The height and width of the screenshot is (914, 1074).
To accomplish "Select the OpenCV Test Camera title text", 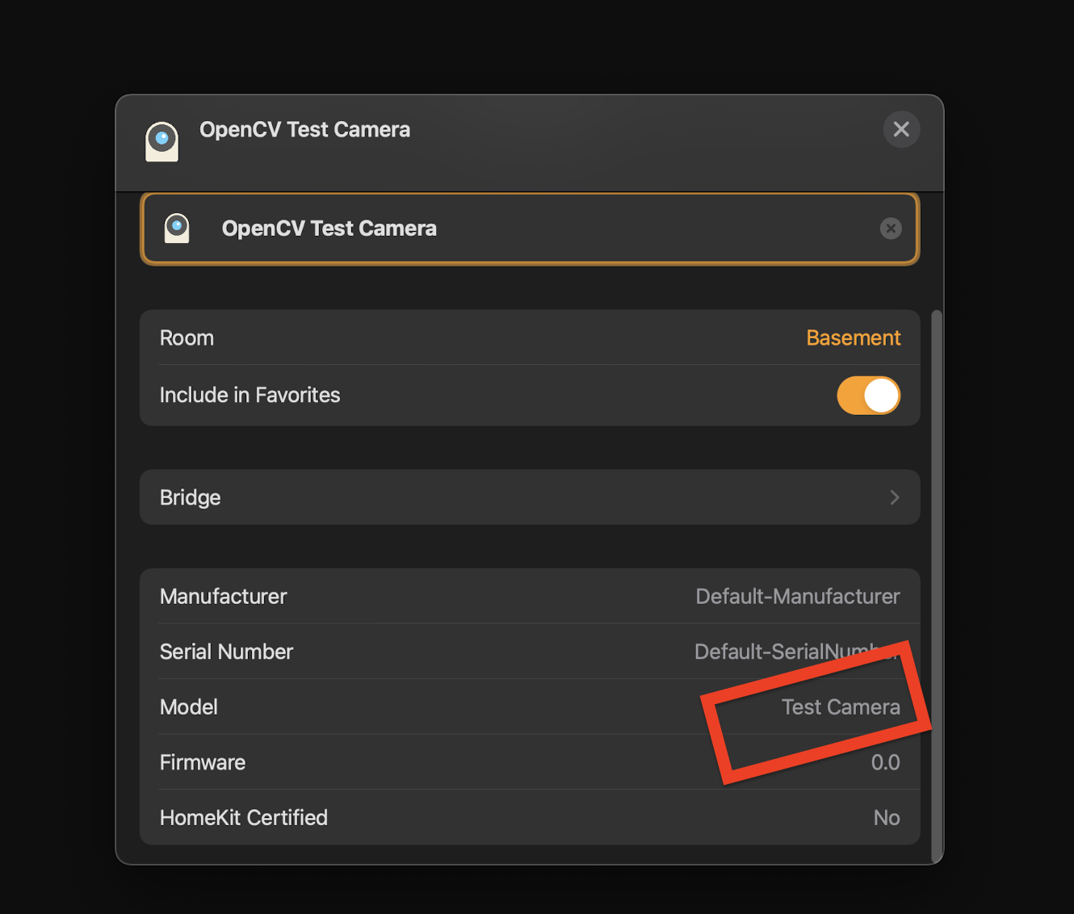I will (304, 129).
